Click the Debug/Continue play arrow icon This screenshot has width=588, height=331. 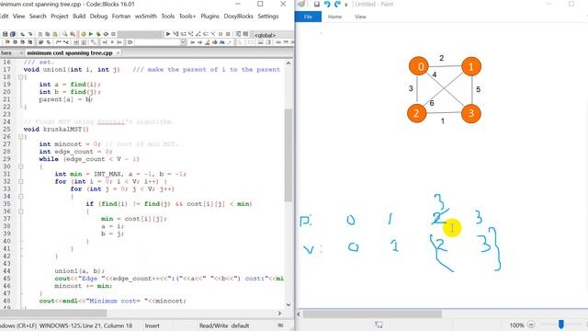tap(168, 34)
